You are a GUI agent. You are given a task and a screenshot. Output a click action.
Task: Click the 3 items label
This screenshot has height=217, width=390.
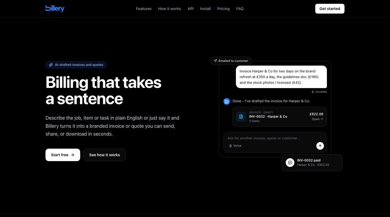[254, 121]
